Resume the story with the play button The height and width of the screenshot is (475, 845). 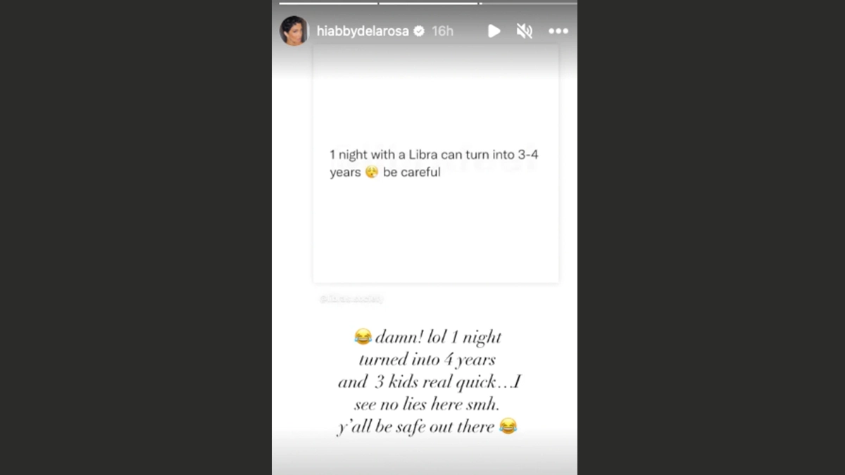point(494,31)
